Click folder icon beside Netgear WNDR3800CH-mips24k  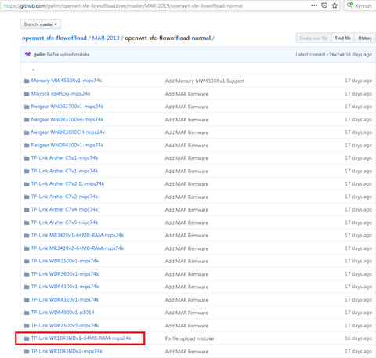click(27, 132)
